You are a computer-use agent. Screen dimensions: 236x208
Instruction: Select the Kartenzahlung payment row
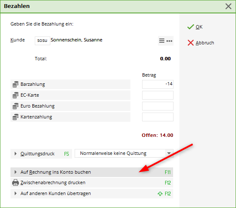pos(70,117)
